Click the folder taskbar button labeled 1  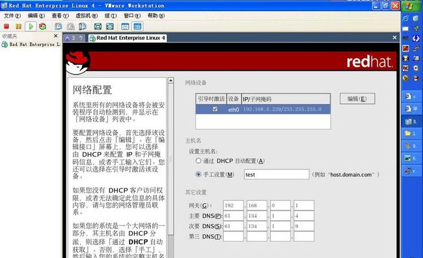411,134
